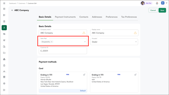Click the warning icon in Company name field
The height and width of the screenshot is (95, 169).
point(84,33)
